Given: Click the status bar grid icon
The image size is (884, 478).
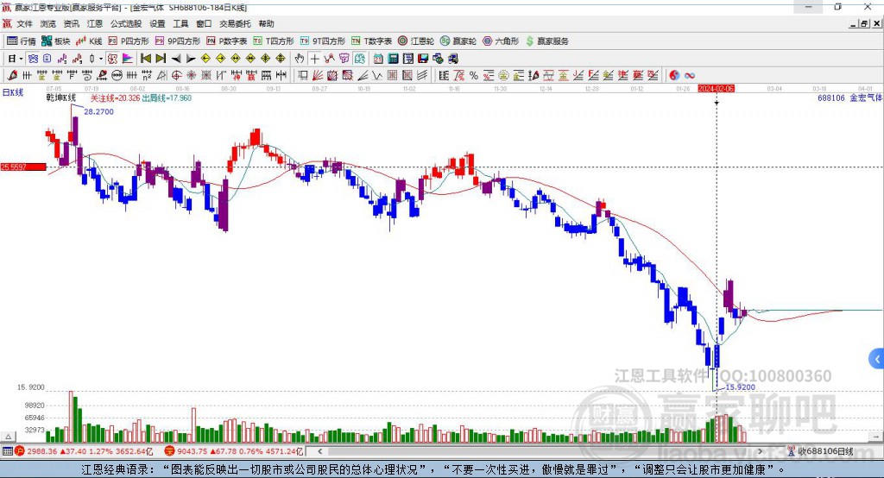Looking at the screenshot, I should 7,451.
